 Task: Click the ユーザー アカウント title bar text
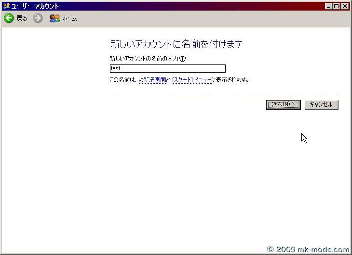coord(35,6)
